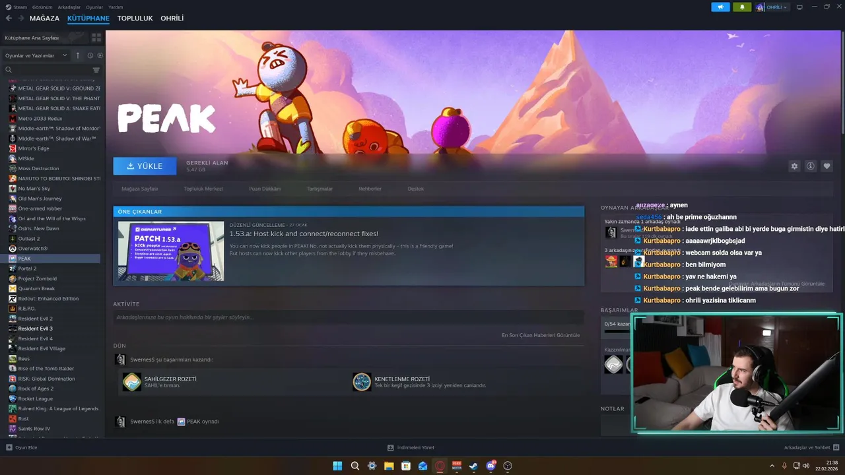Open the PATCH 1.53.a news thumbnail
845x475 pixels.
pos(171,251)
